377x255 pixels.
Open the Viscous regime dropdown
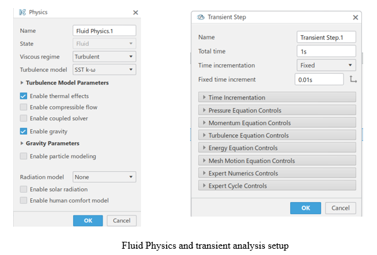[x=104, y=57]
